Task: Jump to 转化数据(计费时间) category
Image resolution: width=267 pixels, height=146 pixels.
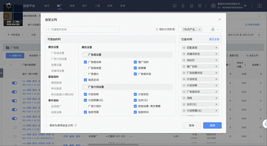Action: 62,94
